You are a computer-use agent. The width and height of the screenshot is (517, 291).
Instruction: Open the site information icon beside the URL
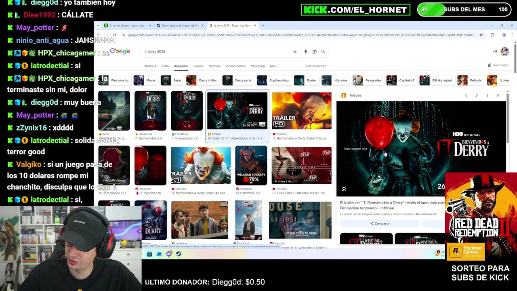click(x=124, y=35)
